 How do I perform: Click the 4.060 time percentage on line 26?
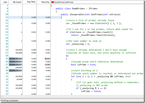tap(48, 62)
